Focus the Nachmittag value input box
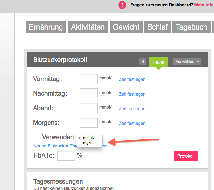 click(88, 93)
